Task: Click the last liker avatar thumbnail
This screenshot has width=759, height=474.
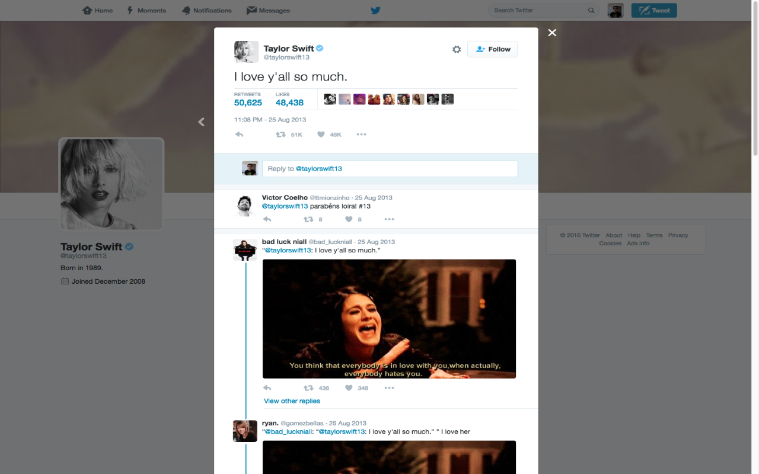Action: point(448,99)
